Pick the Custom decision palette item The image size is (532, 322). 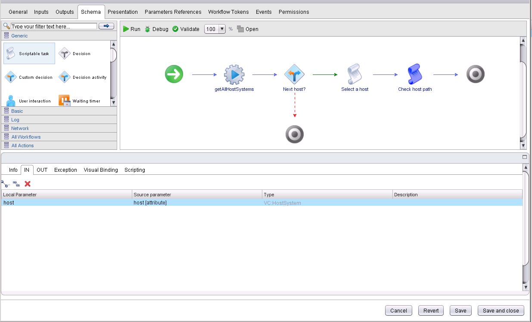[x=29, y=77]
